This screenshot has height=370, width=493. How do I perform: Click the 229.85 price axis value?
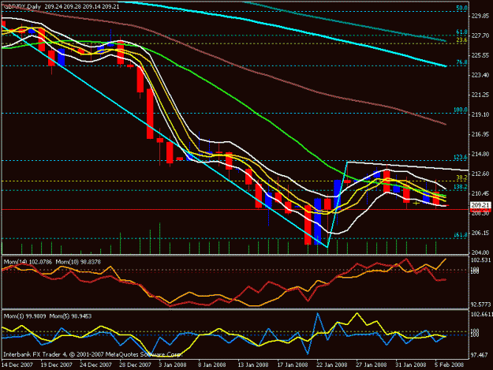480,16
